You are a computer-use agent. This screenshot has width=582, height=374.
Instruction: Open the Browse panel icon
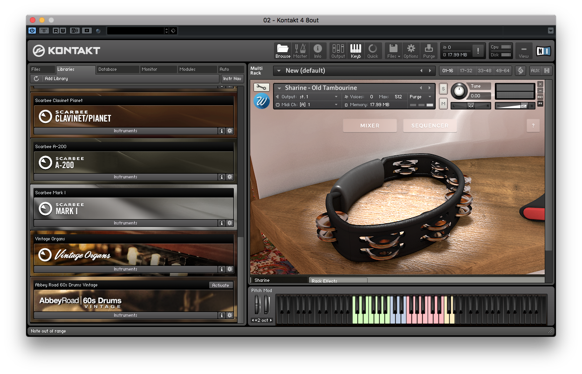282,51
